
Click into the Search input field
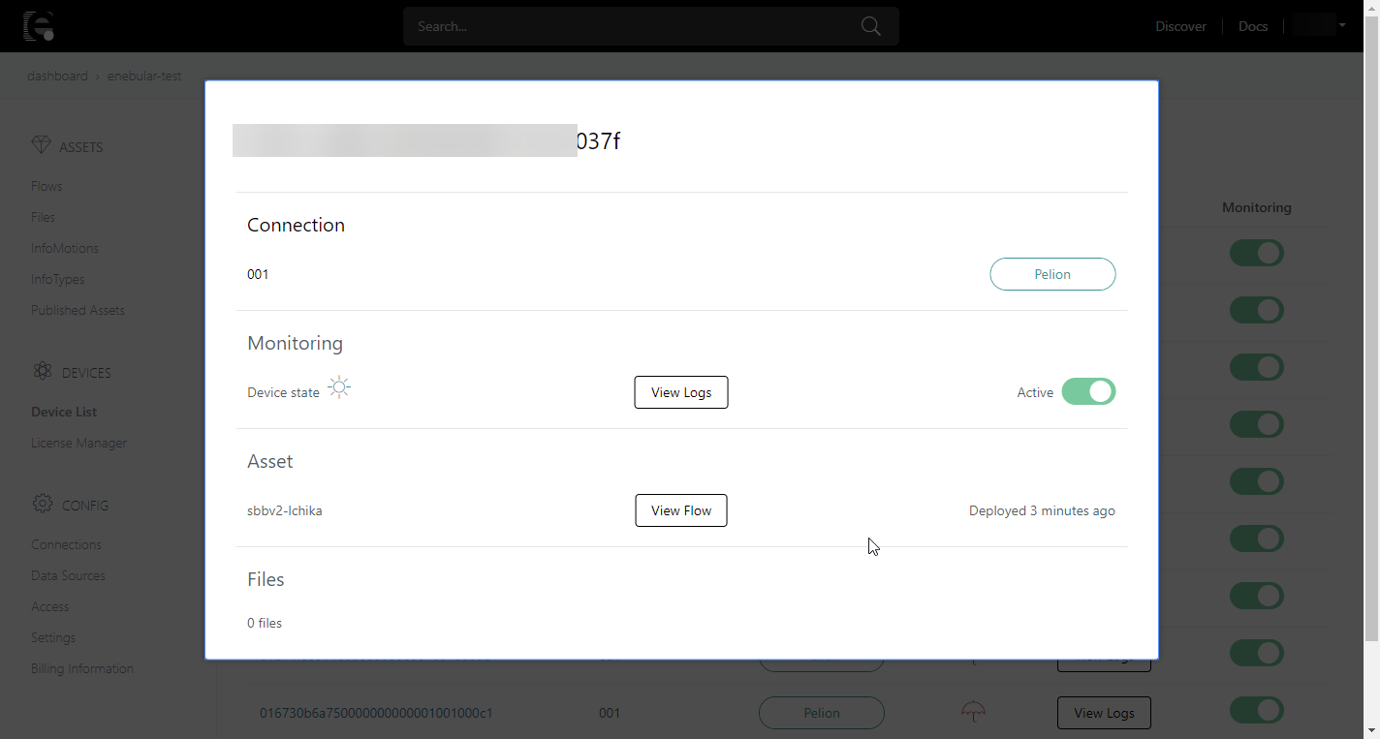(x=630, y=26)
